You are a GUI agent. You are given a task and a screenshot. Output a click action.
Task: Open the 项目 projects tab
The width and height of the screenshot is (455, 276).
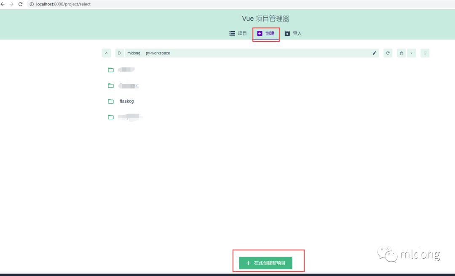tap(238, 33)
